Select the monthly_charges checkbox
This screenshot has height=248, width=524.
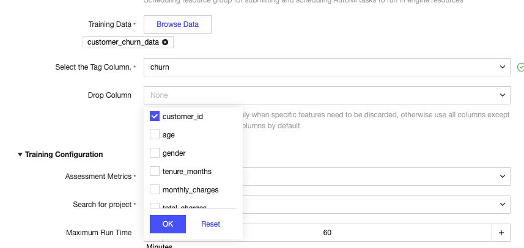(155, 190)
